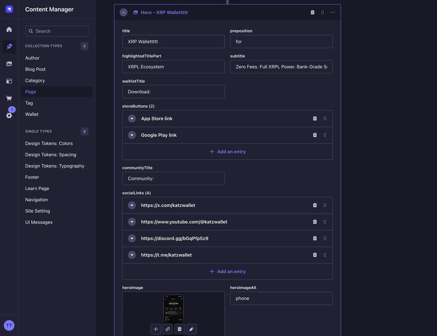Image resolution: width=437 pixels, height=336 pixels.
Task: Add an entry to storeButtons
Action: [228, 152]
